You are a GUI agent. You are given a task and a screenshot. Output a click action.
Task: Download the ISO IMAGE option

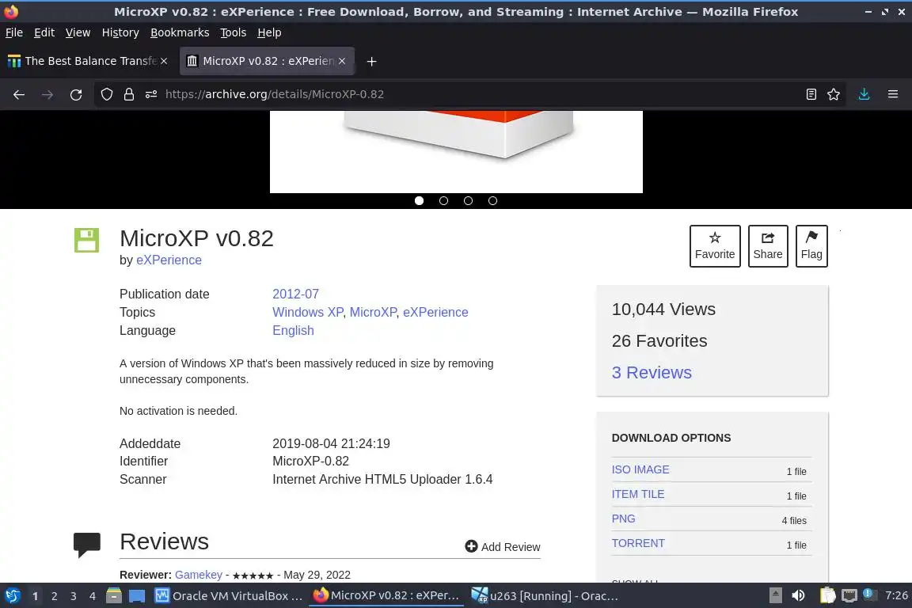[640, 469]
